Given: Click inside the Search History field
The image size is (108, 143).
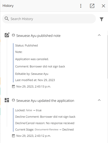Looking at the screenshot, I should coord(49,19).
